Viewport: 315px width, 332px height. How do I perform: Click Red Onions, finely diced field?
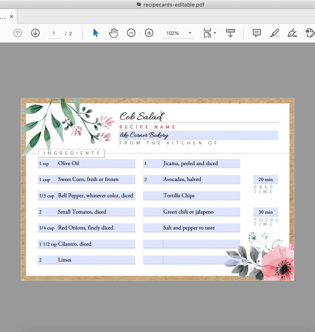pos(96,228)
